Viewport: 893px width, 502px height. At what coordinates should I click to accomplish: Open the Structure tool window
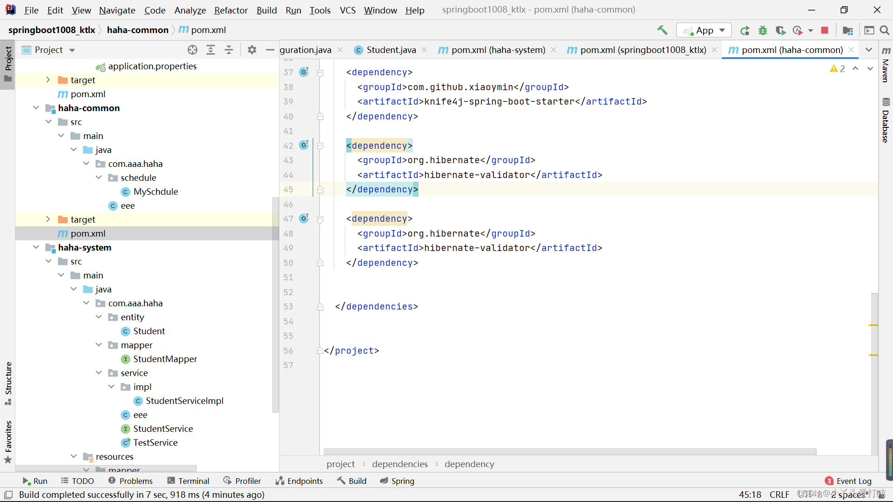[8, 383]
